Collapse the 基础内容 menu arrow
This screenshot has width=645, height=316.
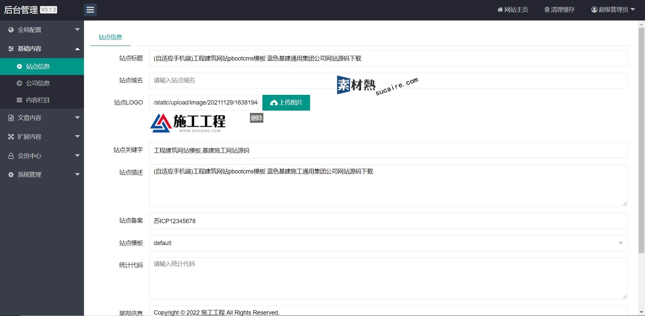[x=78, y=49]
